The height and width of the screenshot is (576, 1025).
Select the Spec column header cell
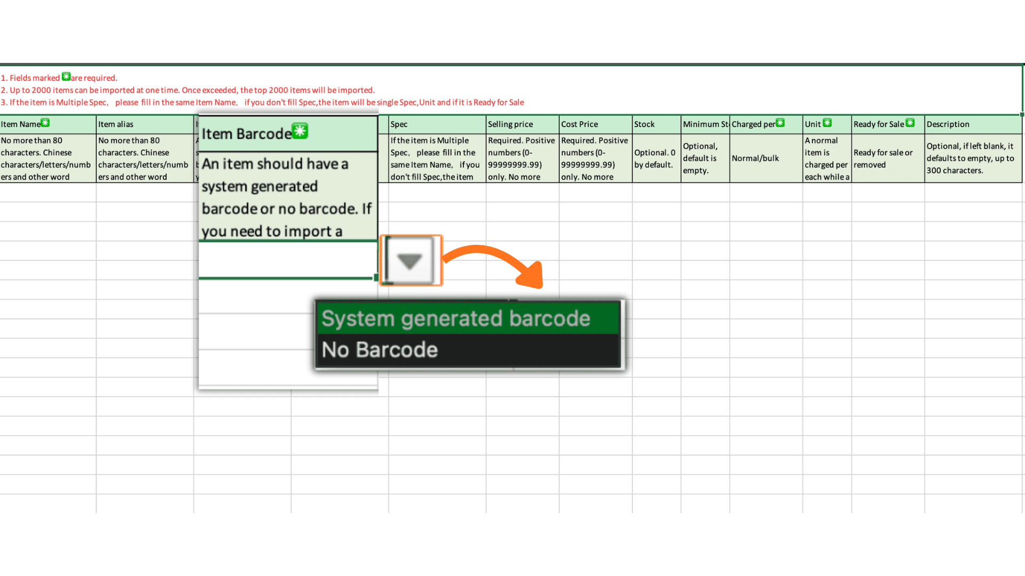pyautogui.click(x=436, y=124)
